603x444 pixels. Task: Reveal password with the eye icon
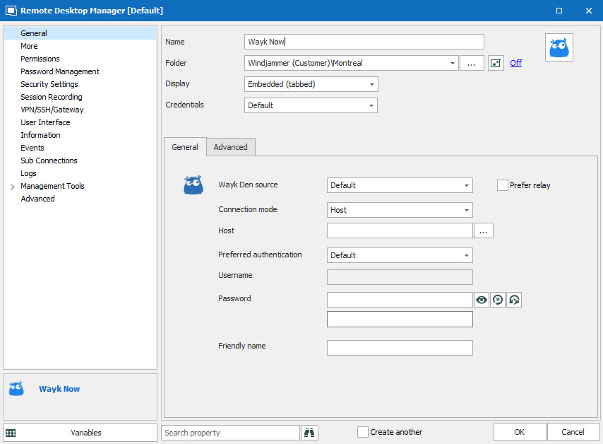click(482, 300)
